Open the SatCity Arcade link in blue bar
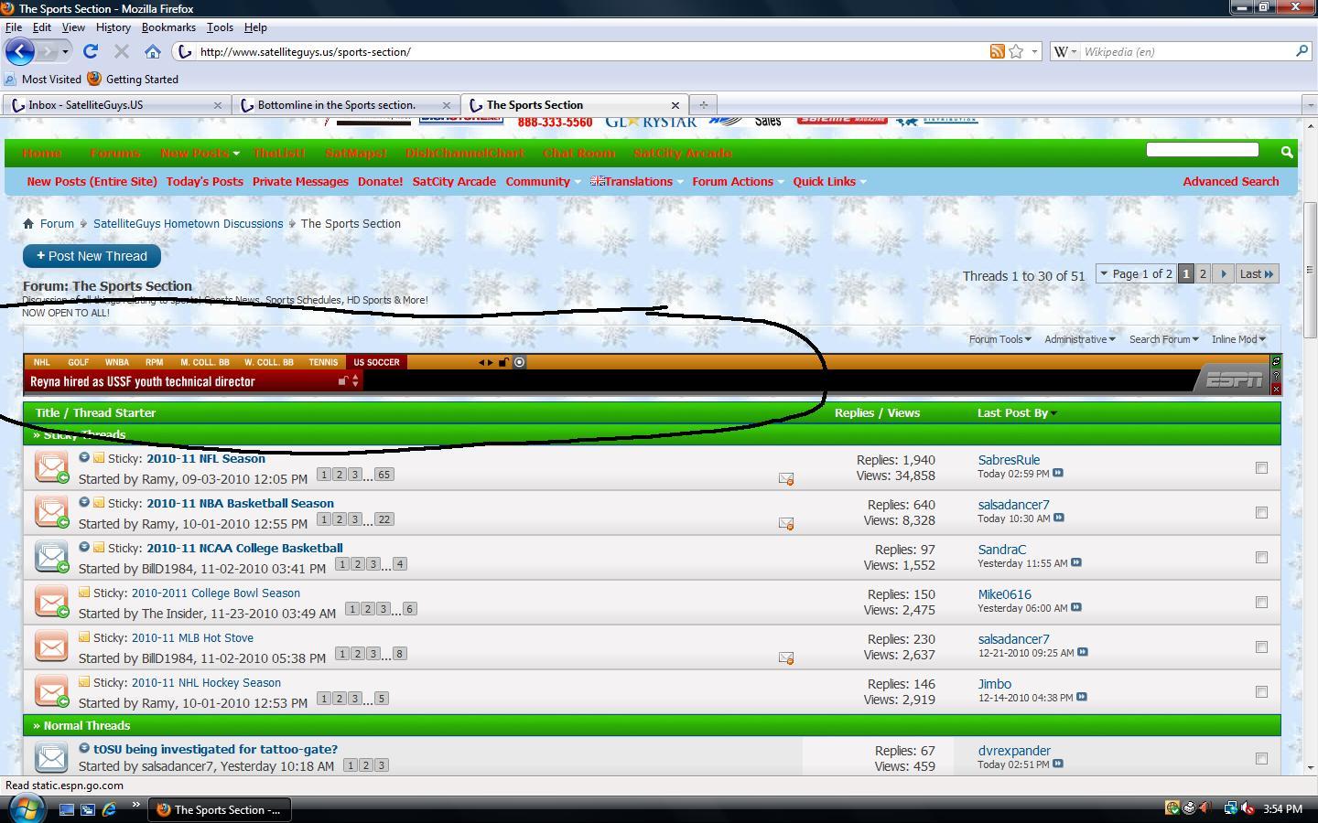1318x823 pixels. pos(454,181)
